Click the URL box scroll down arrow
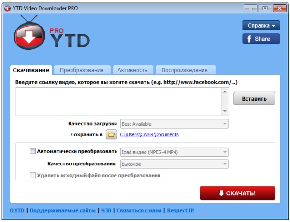 225,111
